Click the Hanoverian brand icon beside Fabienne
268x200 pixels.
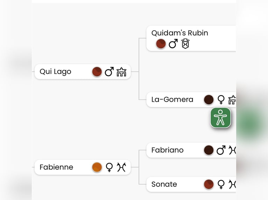[121, 167]
